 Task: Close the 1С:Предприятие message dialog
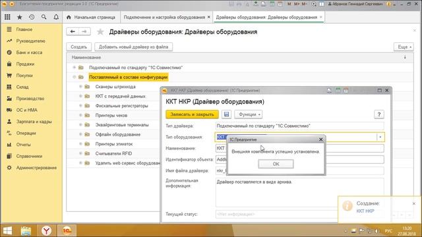point(321,140)
